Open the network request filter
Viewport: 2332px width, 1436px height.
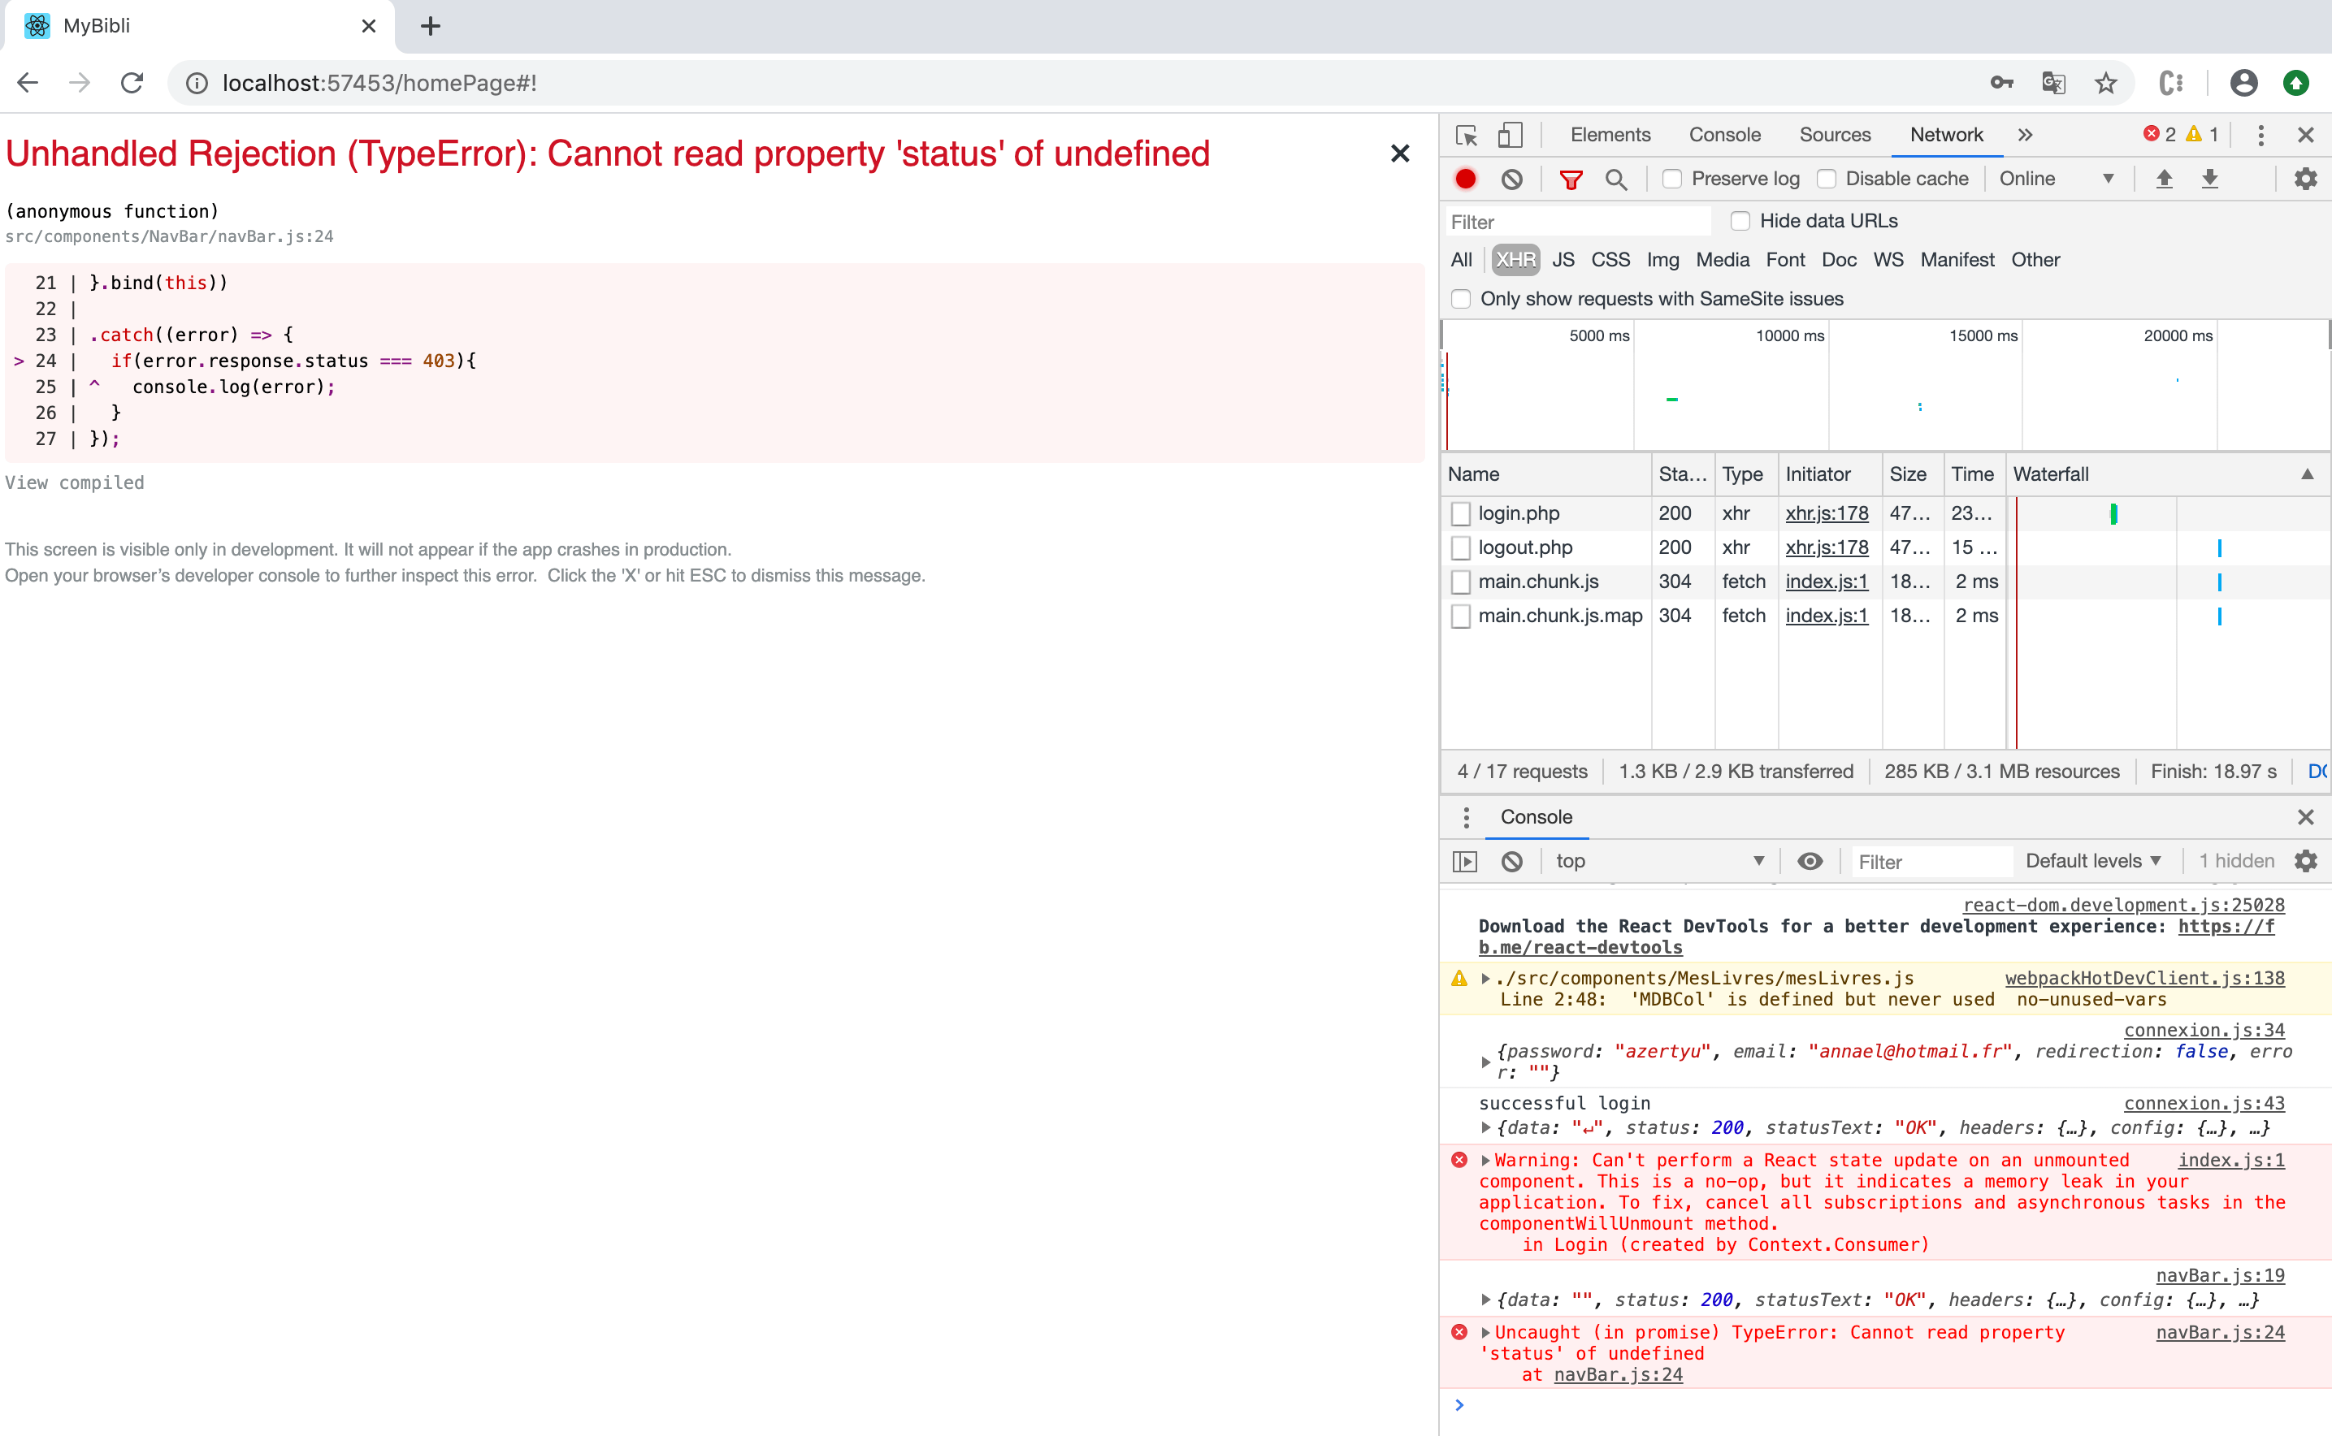tap(1572, 179)
